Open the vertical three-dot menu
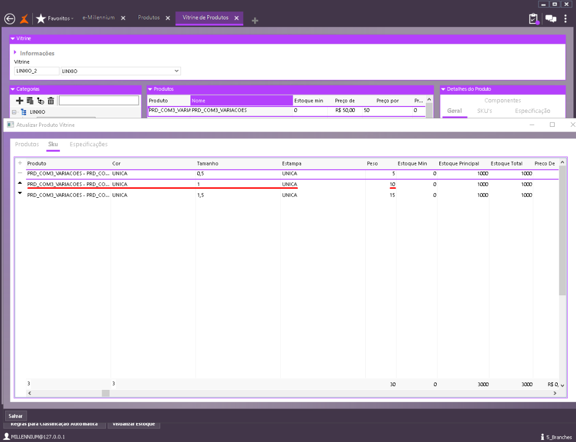576x442 pixels. (x=566, y=18)
